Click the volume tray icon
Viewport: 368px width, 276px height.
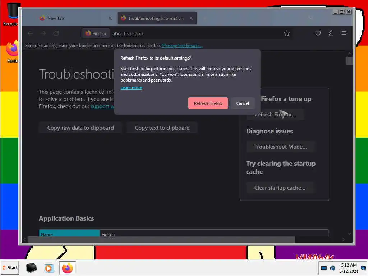[x=332, y=268]
